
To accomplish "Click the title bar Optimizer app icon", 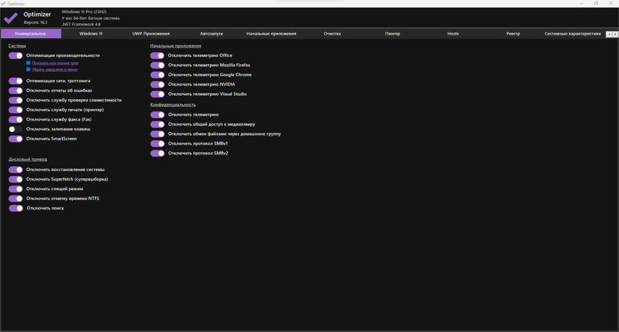I will [x=3, y=3].
